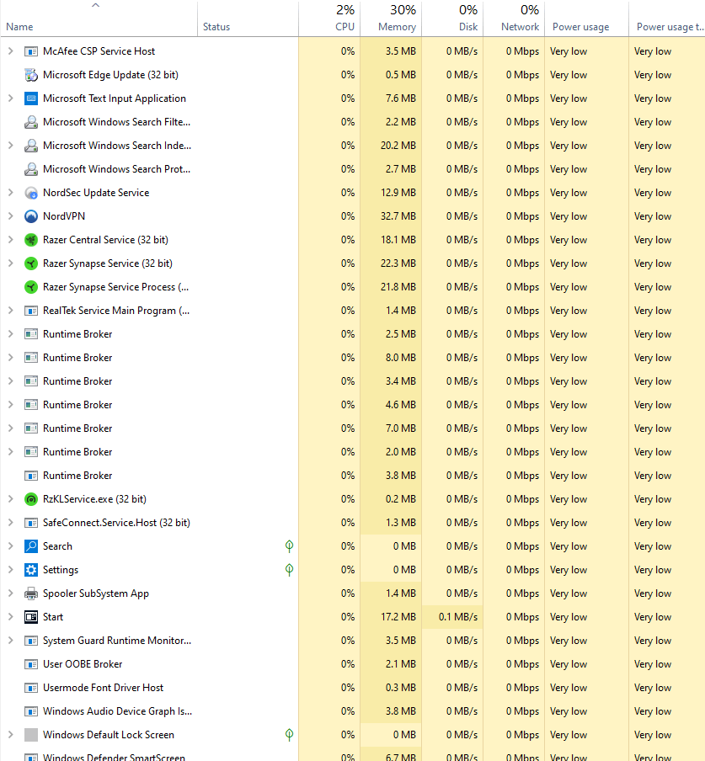
Task: Click the 21.8 MB memory value
Action: (398, 287)
